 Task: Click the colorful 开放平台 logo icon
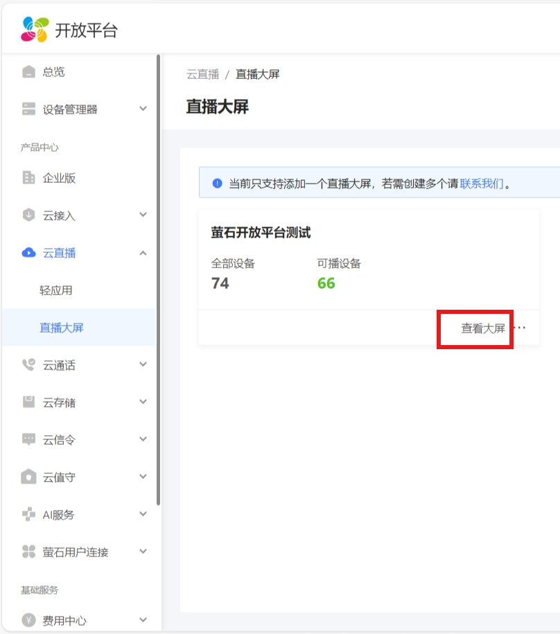[35, 30]
